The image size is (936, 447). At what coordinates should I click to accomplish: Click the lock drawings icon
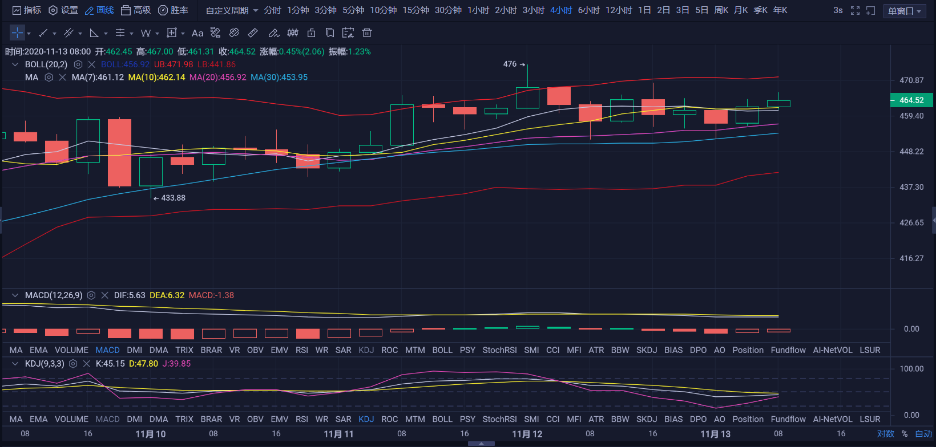[311, 33]
